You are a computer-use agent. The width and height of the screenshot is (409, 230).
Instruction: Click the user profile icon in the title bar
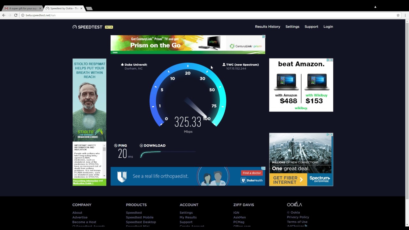click(375, 7)
